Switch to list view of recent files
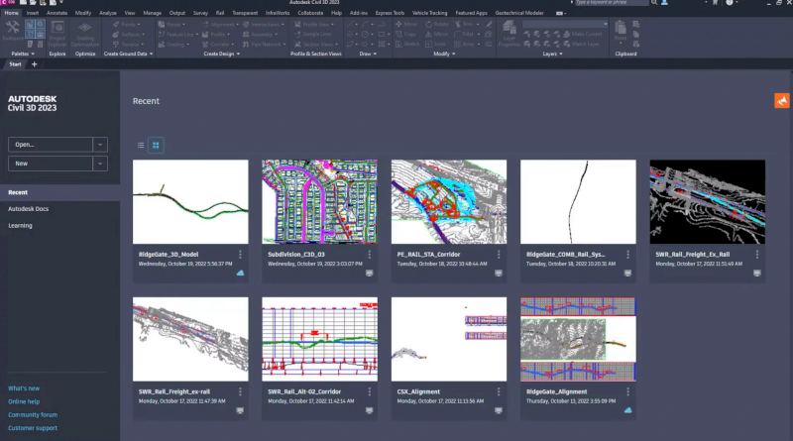793x441 pixels. click(x=141, y=146)
